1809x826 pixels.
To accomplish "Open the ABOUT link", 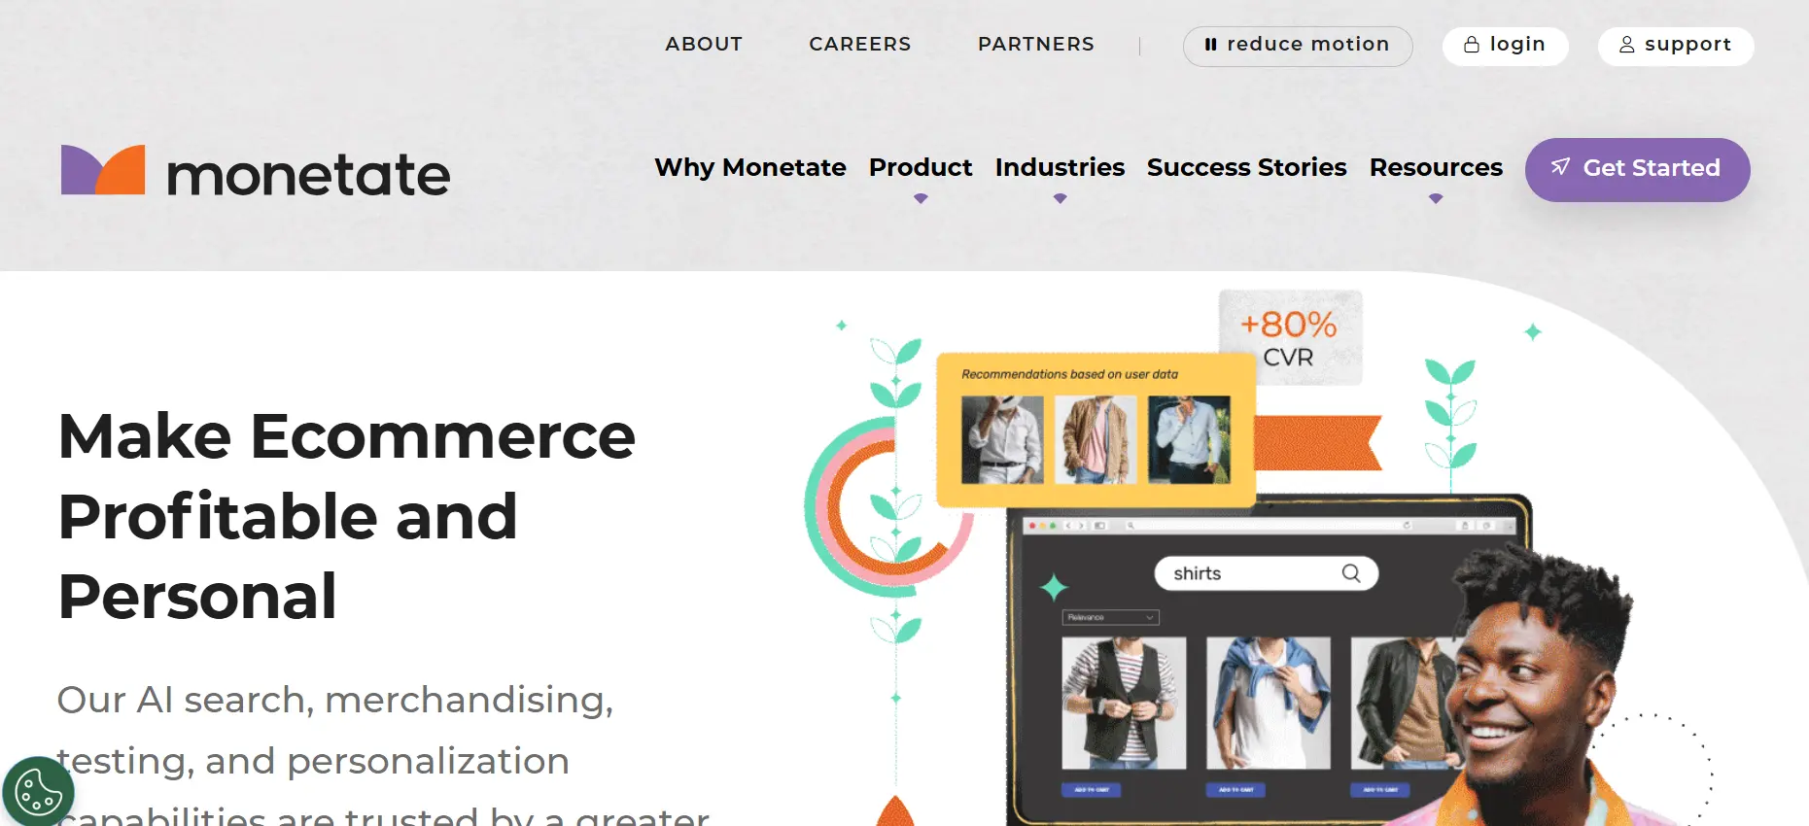I will coord(704,45).
